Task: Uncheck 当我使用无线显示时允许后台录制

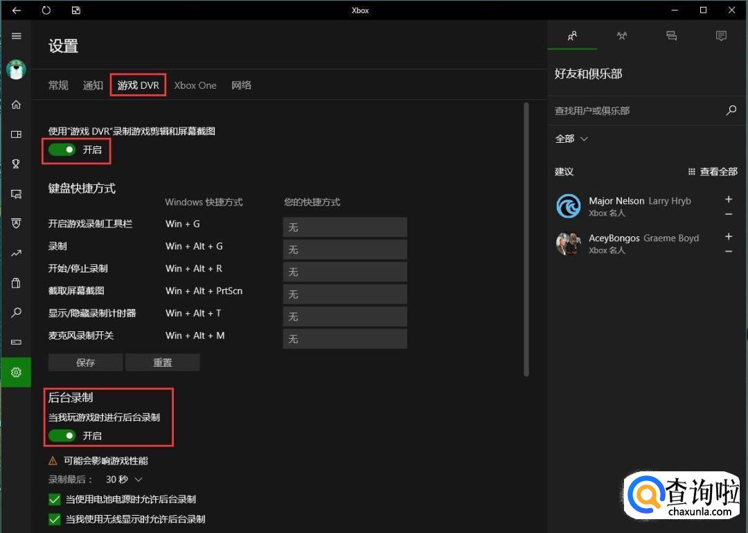Action: click(55, 519)
